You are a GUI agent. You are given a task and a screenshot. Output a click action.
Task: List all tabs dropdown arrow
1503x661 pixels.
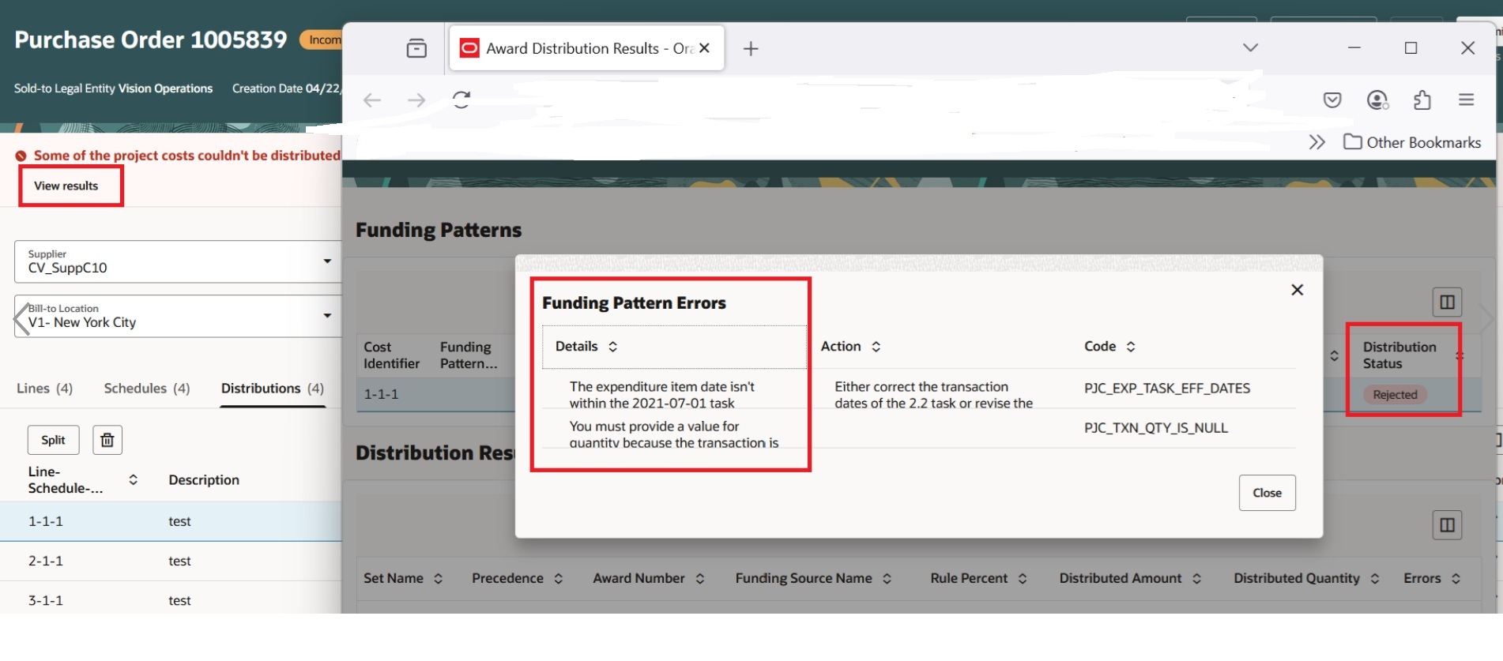pos(1250,48)
